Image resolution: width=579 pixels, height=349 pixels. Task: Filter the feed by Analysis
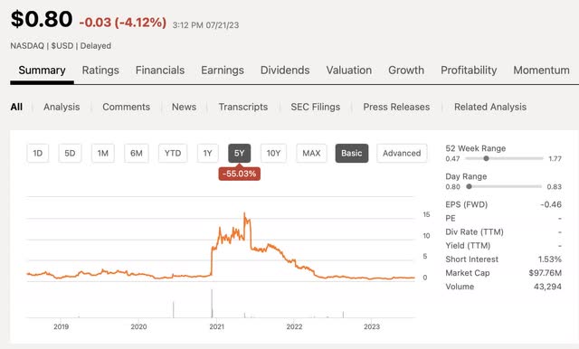(62, 107)
